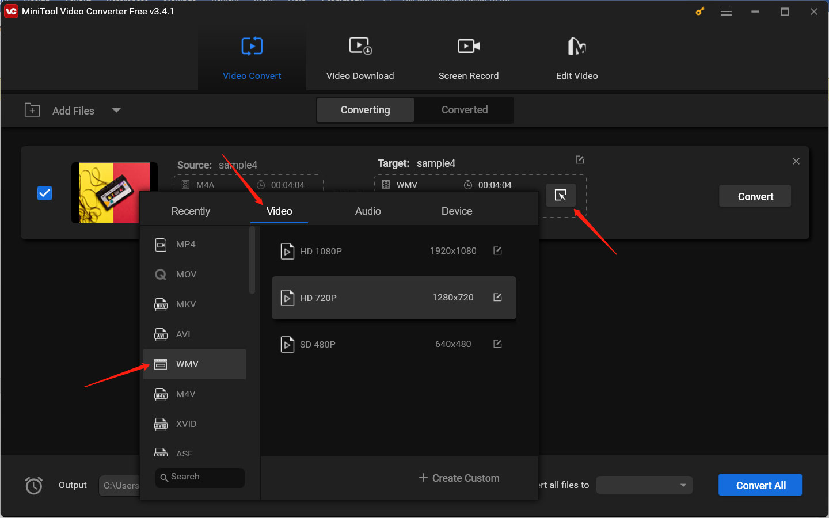Select the Audio format tab
This screenshot has width=829, height=518.
(368, 211)
